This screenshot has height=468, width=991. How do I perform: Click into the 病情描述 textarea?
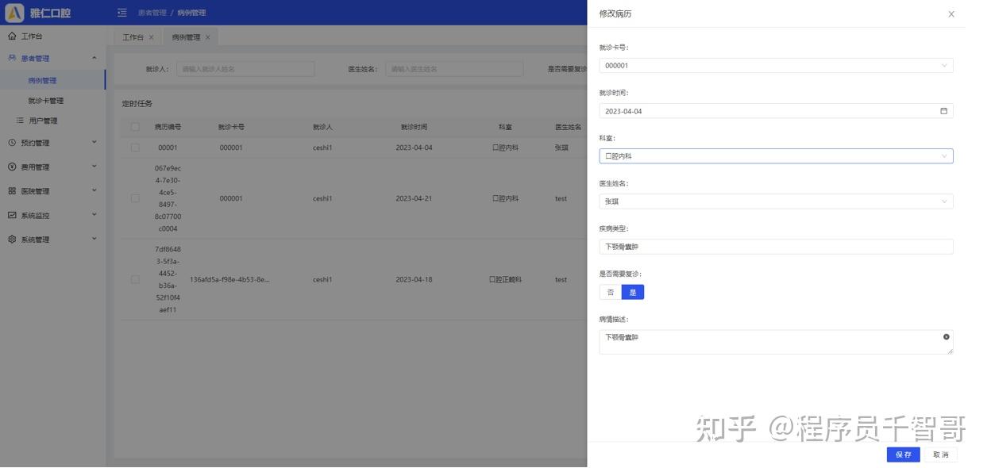point(776,342)
